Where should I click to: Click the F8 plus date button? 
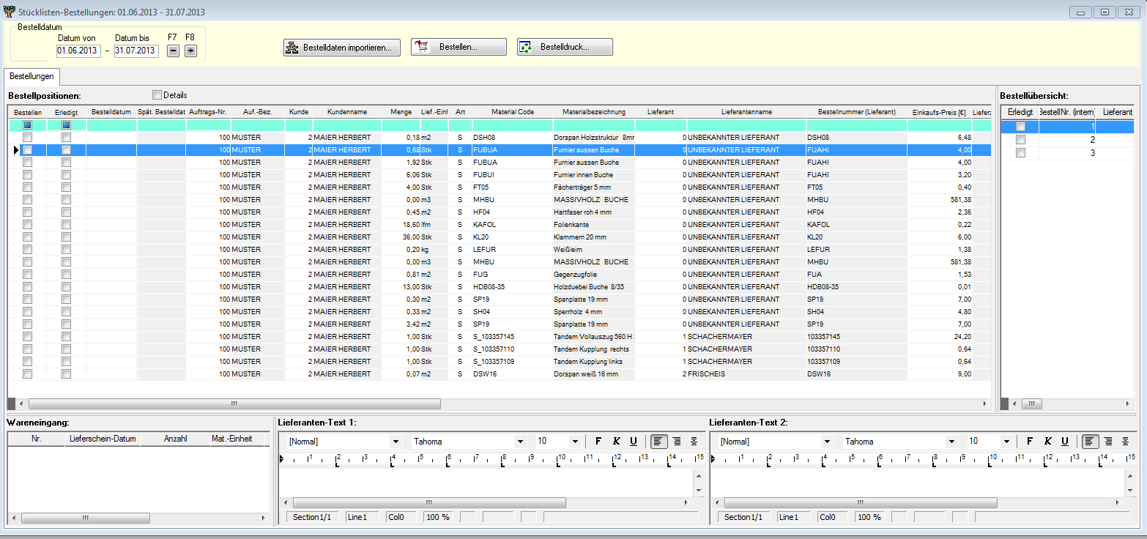click(190, 51)
